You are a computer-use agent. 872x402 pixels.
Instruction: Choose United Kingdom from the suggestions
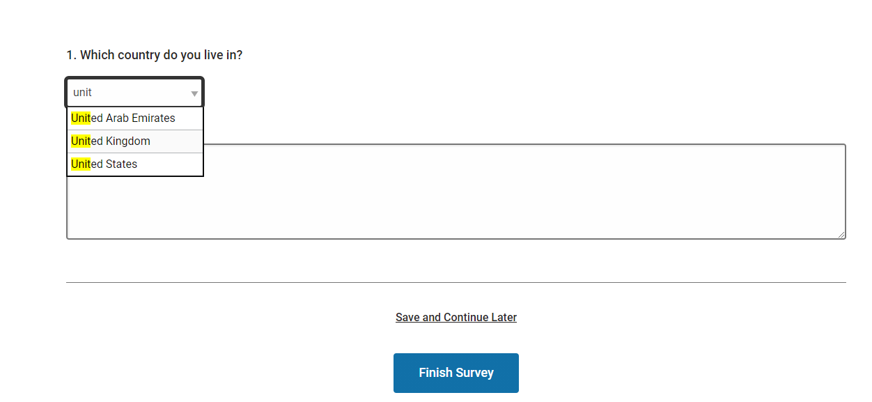[x=135, y=141]
